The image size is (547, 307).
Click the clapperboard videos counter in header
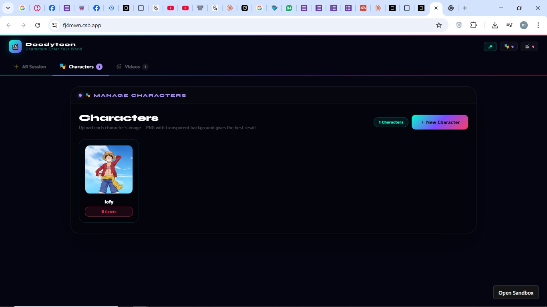pyautogui.click(x=529, y=47)
